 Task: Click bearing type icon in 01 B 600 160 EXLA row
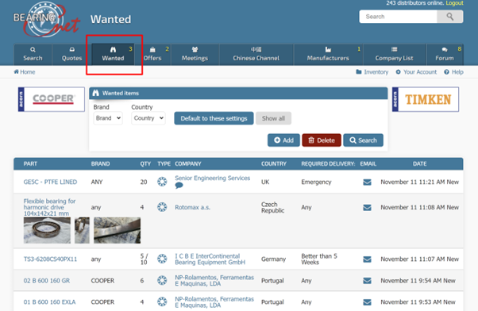pos(162,301)
